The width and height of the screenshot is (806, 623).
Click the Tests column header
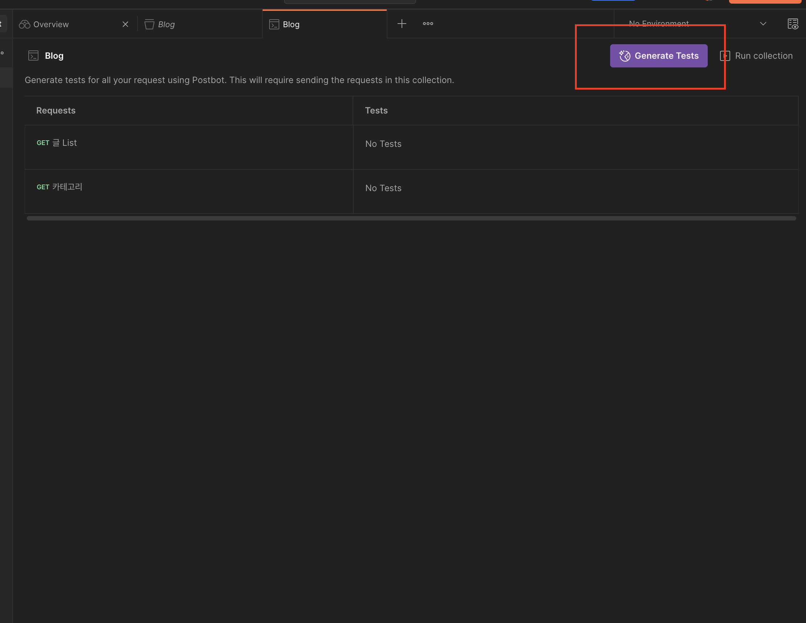coord(376,111)
